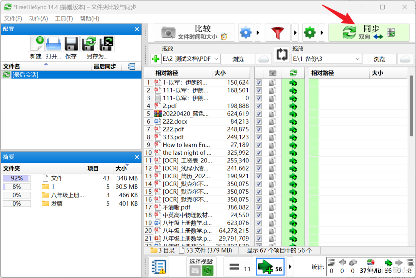Click the category column header camera icon
The width and height of the screenshot is (416, 278).
point(272,73)
